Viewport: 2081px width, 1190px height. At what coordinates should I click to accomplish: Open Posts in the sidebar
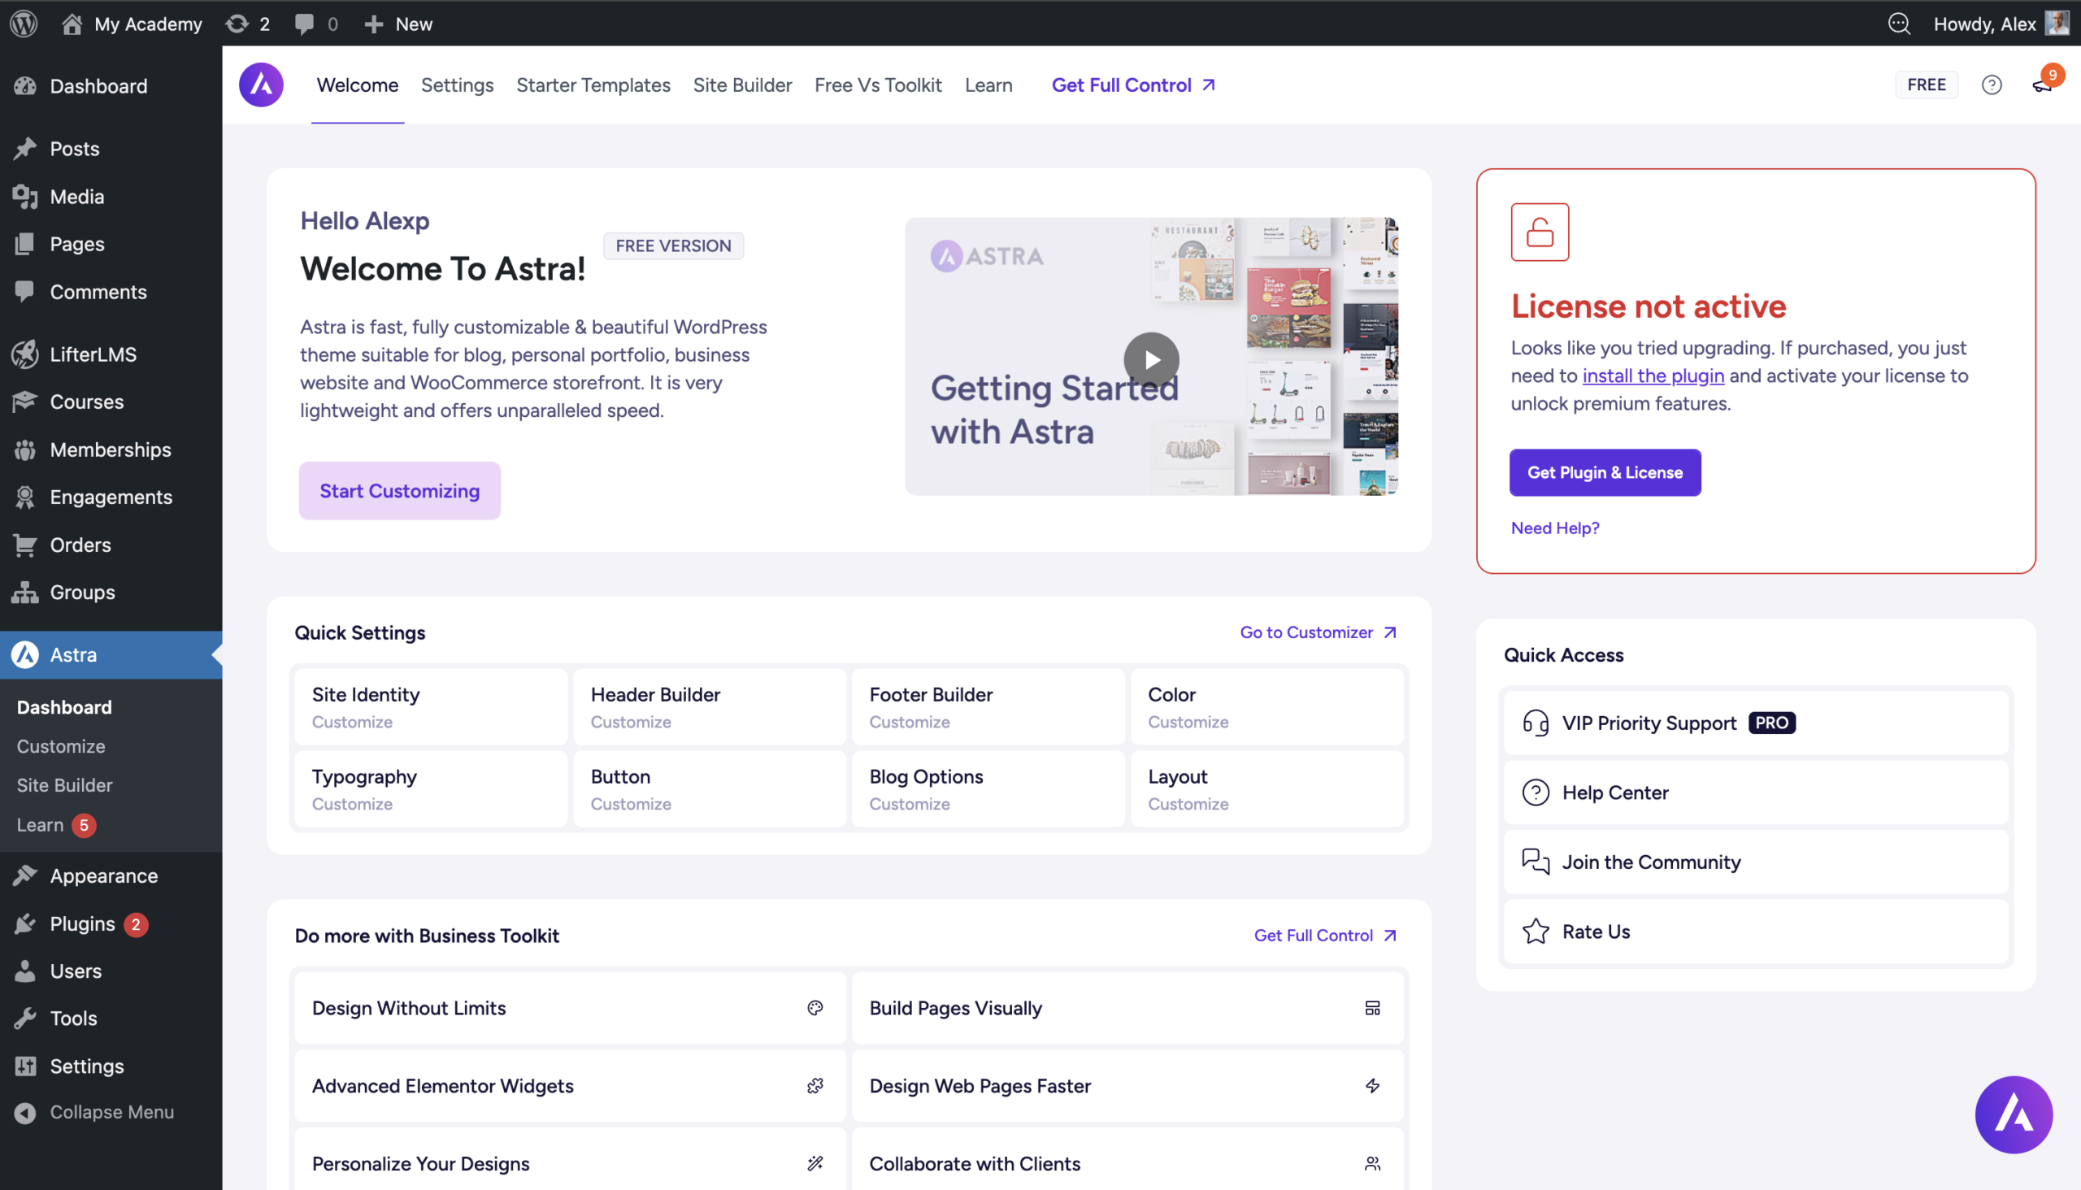click(x=111, y=149)
